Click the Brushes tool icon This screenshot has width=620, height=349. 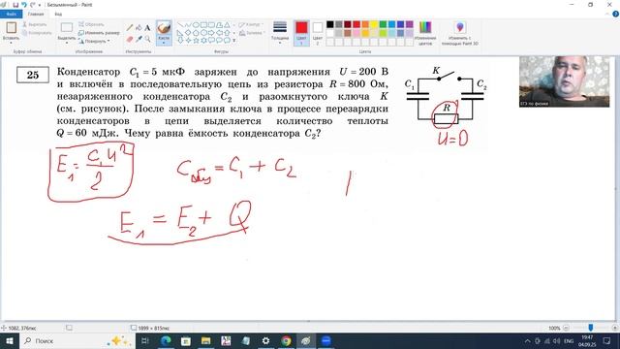click(x=164, y=28)
